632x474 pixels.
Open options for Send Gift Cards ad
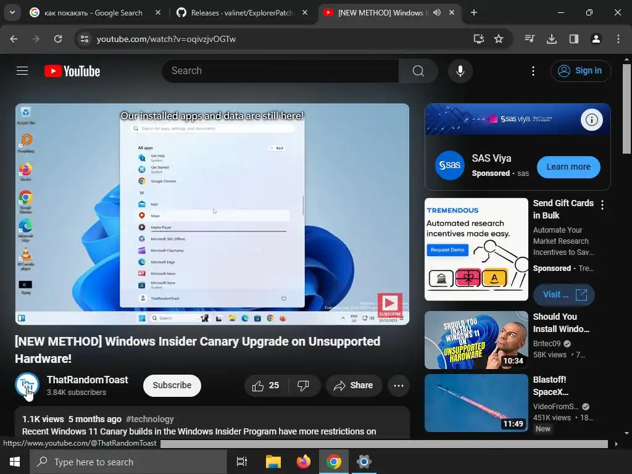602,205
